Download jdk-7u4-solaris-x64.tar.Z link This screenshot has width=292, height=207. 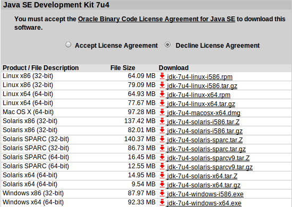click(202, 176)
